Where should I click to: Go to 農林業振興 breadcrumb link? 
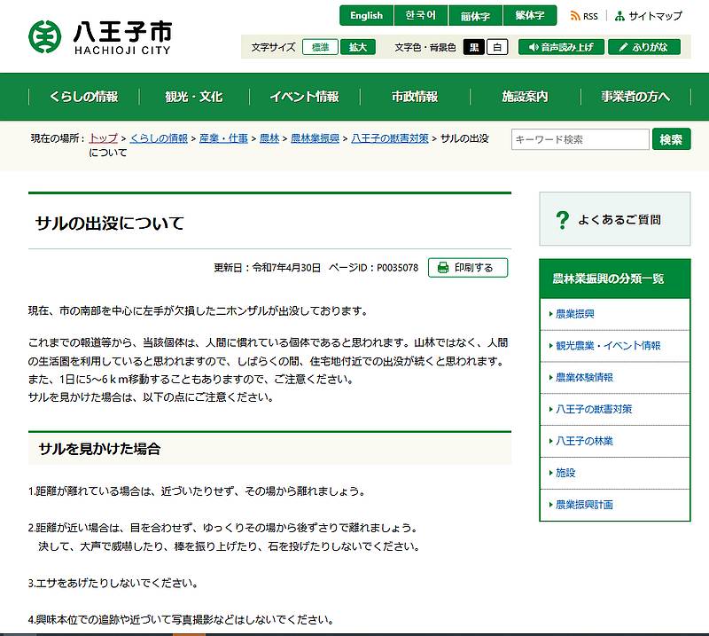[x=315, y=138]
